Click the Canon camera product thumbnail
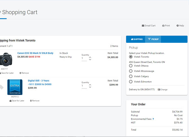Viewport: 189px width, 137px height. [6, 59]
